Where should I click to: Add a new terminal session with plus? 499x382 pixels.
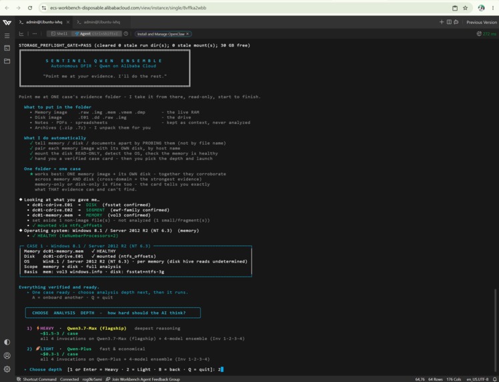pos(442,22)
